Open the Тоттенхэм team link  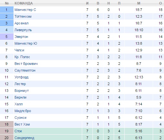23,16
